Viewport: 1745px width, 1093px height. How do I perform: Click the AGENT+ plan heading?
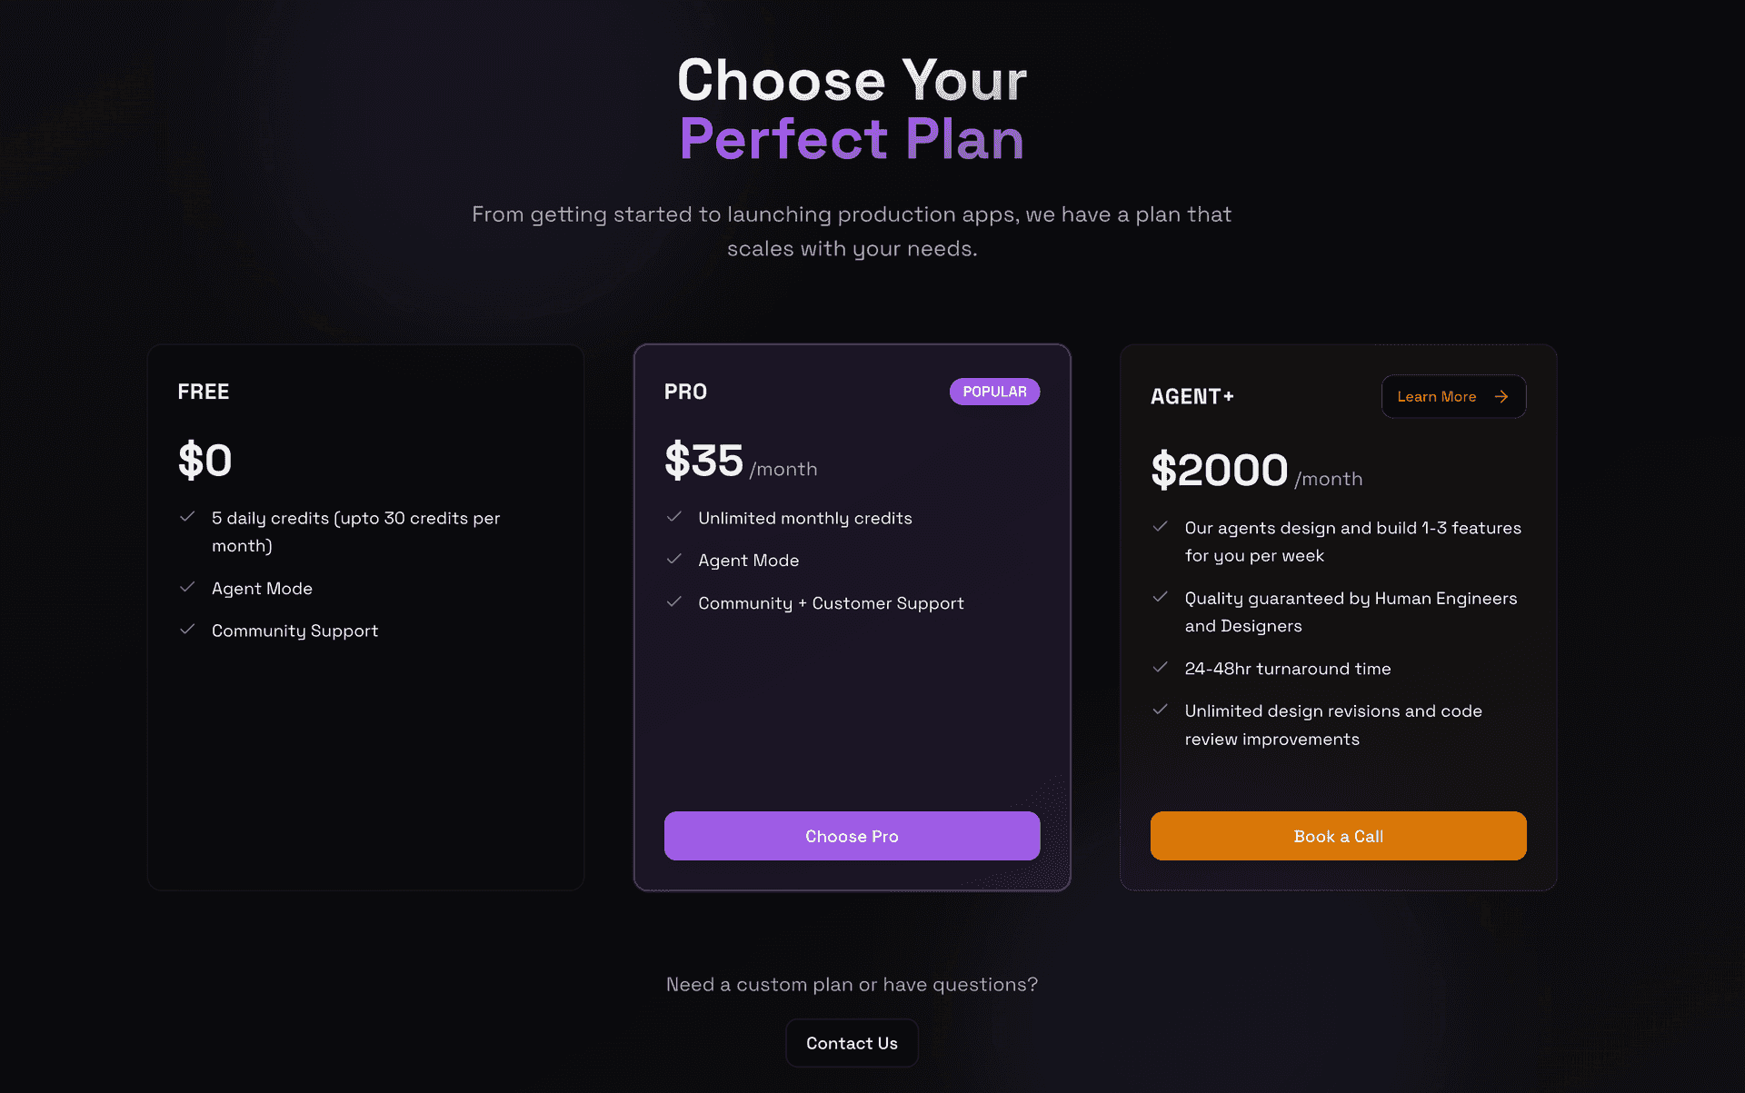tap(1192, 396)
